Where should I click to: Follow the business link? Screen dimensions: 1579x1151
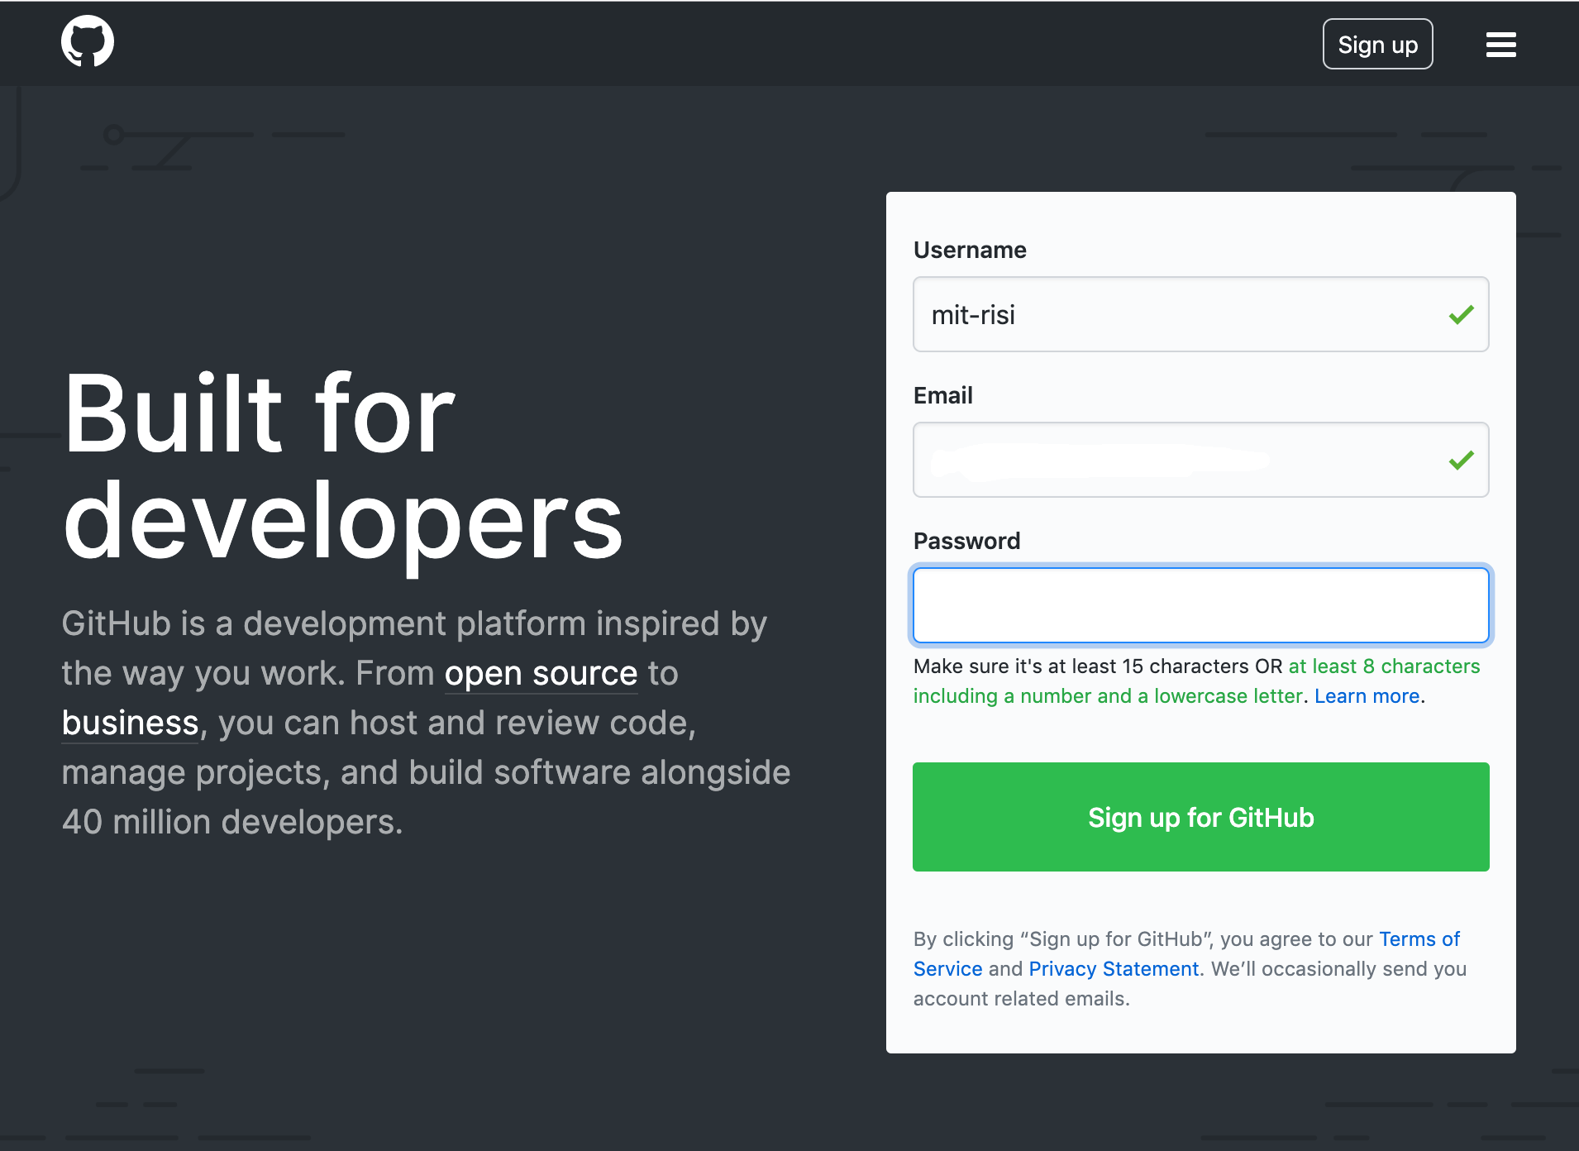[x=129, y=723]
